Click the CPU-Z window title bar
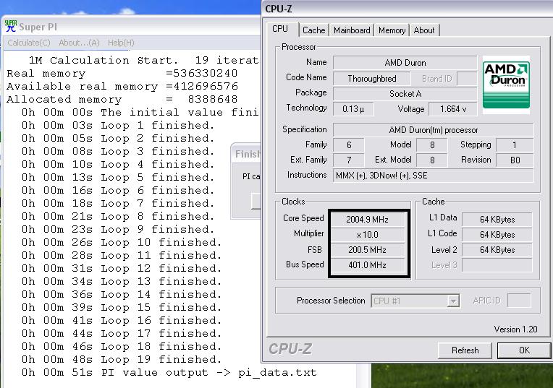Viewport: 553px width, 388px height. (408, 9)
